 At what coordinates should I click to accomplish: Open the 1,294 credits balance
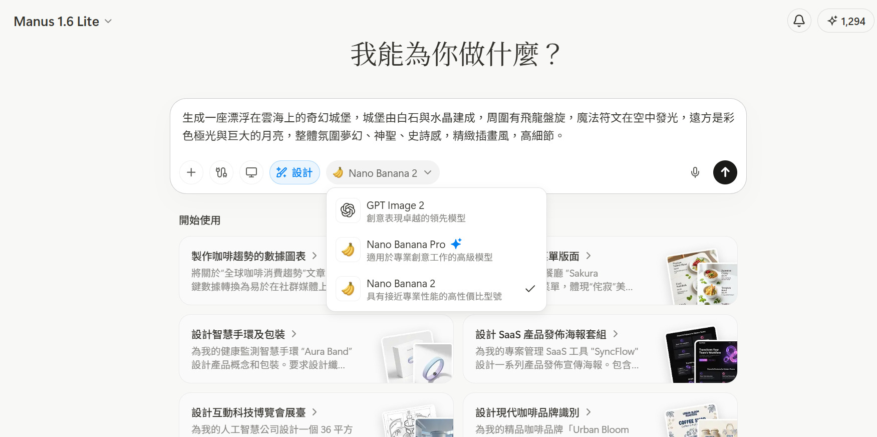(x=846, y=21)
